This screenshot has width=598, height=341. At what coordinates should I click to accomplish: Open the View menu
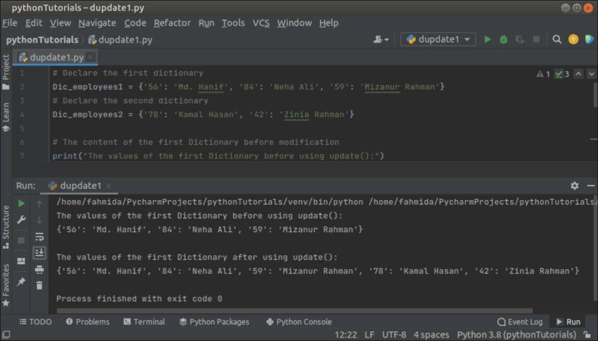tap(60, 23)
